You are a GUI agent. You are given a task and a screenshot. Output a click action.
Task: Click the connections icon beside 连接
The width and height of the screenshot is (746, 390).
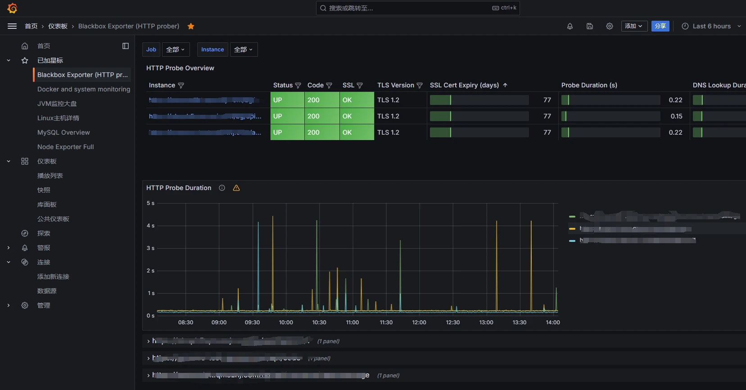(x=25, y=262)
